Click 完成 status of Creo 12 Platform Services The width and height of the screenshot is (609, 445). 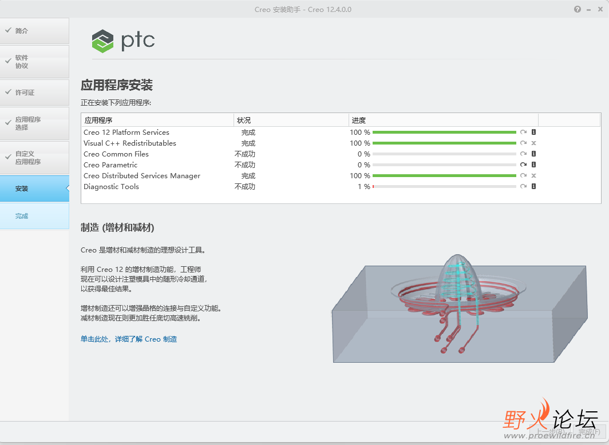(248, 132)
